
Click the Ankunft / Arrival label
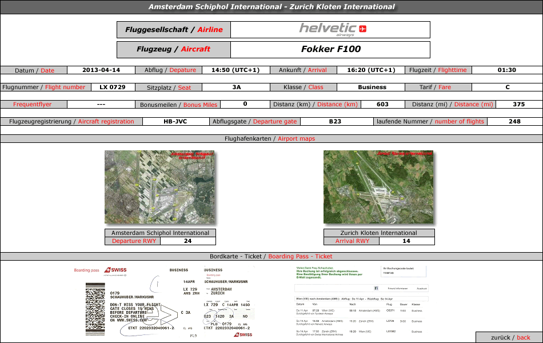tap(303, 70)
